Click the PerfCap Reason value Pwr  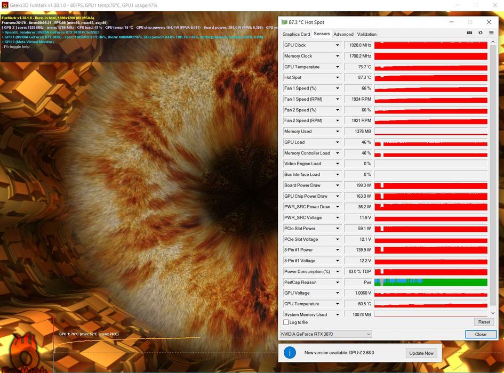(358, 282)
